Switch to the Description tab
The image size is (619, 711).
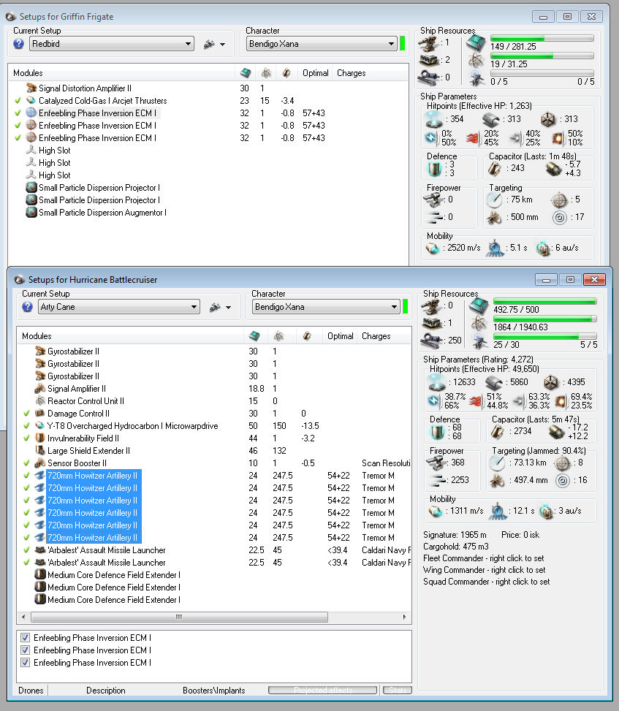click(x=106, y=690)
